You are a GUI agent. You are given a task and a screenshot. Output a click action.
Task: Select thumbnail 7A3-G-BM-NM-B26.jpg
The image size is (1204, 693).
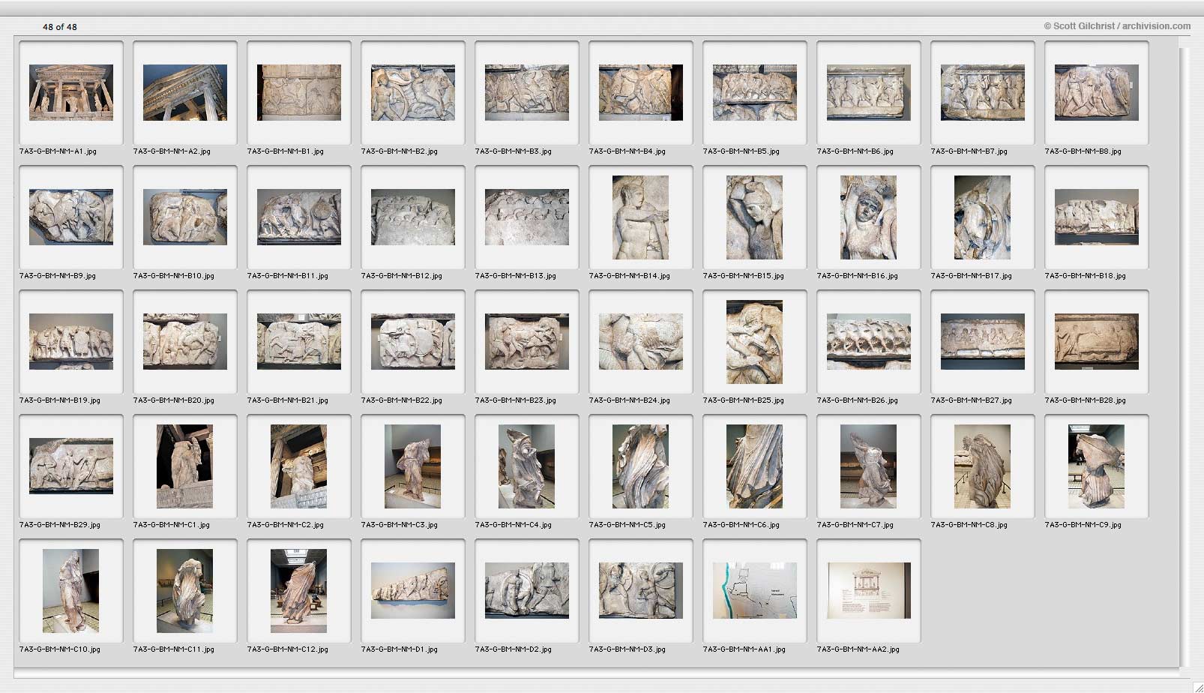tap(869, 341)
